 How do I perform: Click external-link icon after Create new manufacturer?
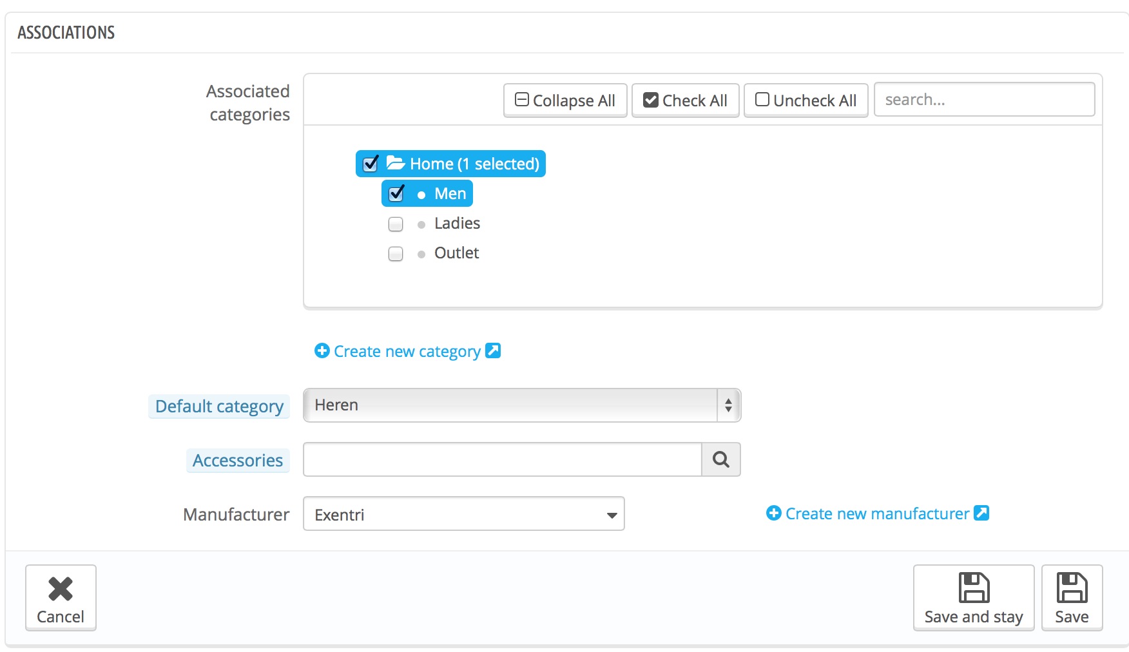[981, 513]
